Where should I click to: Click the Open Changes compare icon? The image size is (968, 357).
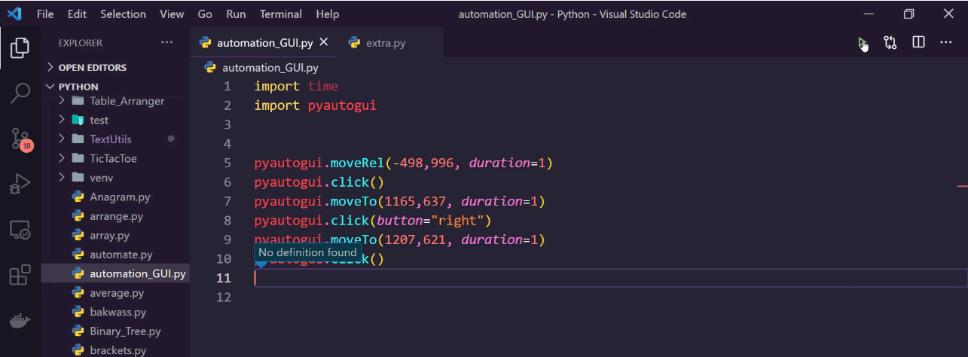[x=890, y=43]
